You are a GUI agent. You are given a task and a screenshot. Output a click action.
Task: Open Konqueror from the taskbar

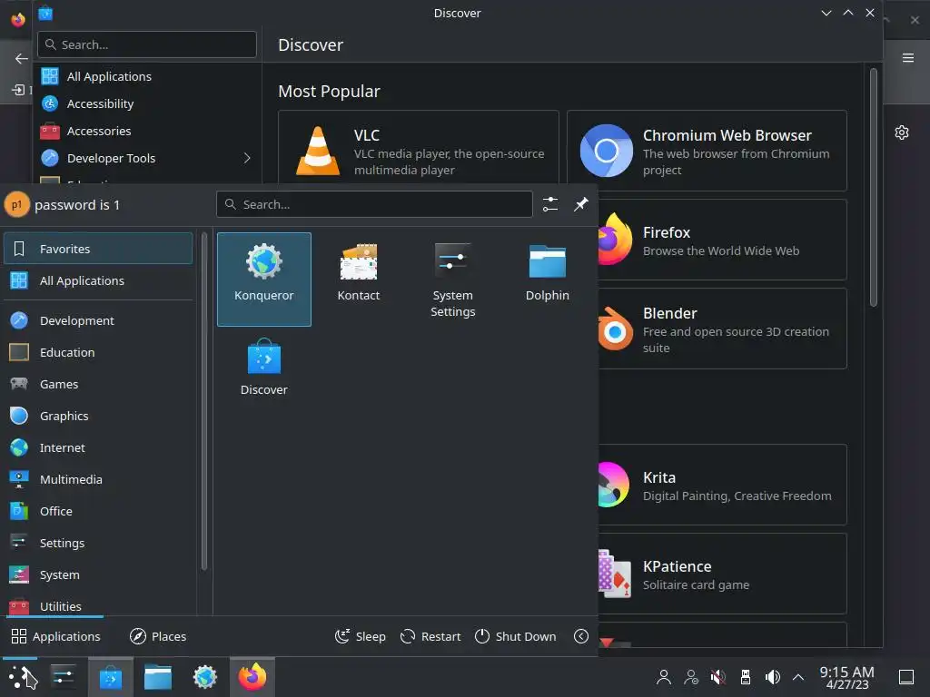(x=205, y=677)
